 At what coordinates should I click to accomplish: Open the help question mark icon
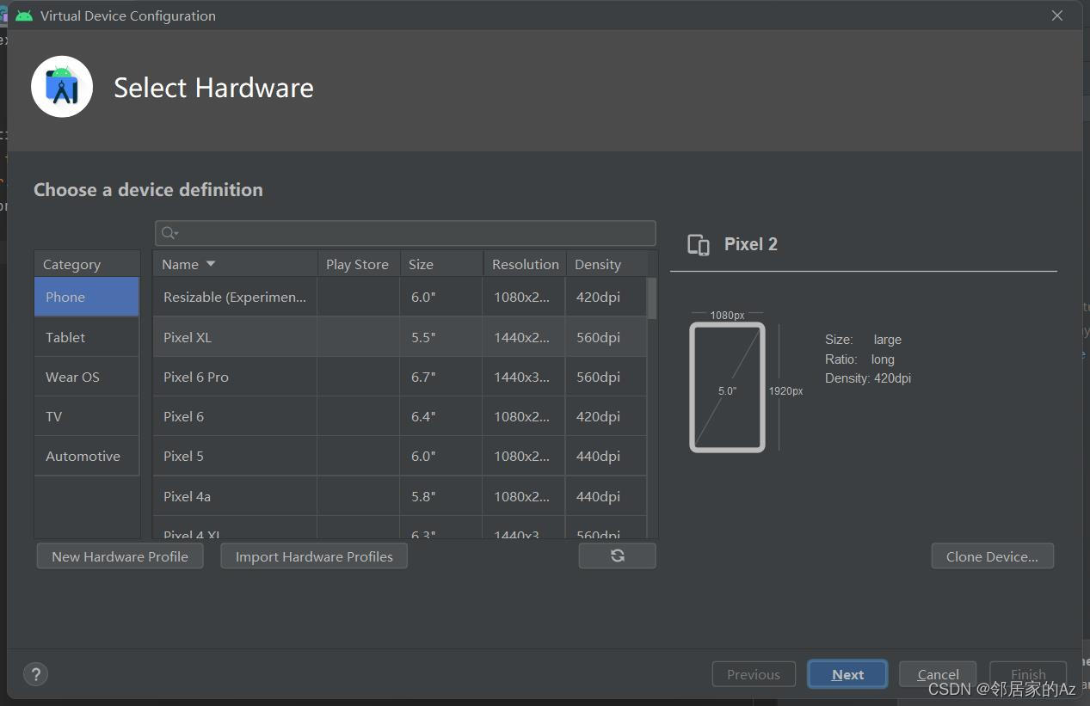tap(35, 674)
